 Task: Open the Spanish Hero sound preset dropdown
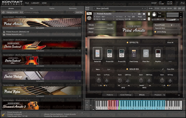(167, 28)
